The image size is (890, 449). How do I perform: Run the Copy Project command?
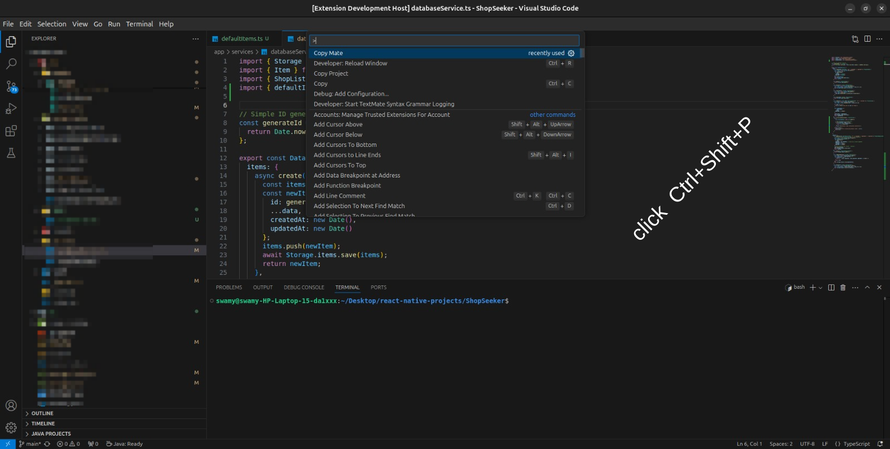[444, 73]
